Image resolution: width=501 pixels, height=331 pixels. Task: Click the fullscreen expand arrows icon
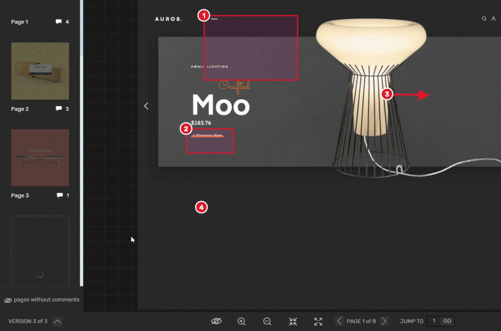[x=318, y=321]
